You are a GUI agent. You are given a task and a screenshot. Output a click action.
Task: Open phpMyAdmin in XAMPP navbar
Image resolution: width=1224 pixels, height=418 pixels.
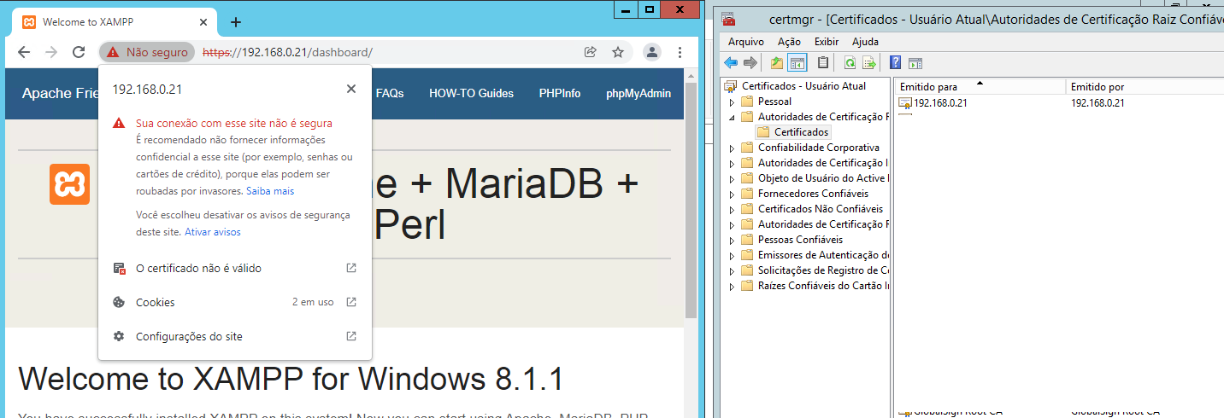click(x=638, y=94)
